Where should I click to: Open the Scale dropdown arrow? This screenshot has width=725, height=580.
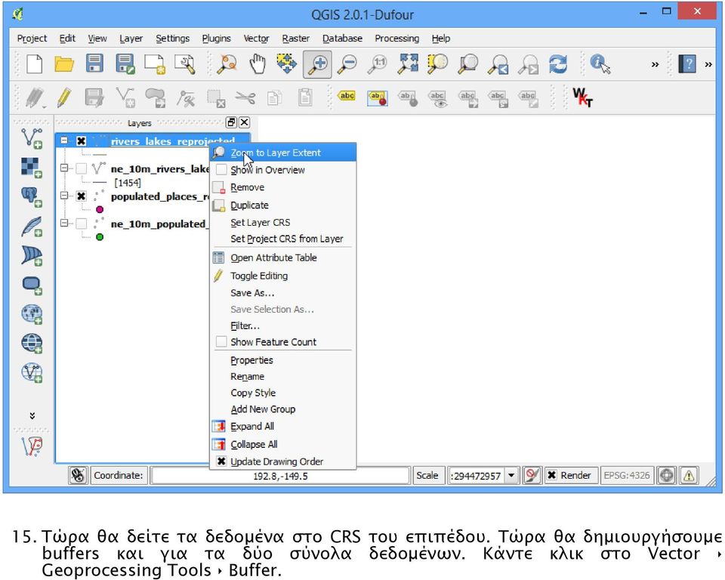coord(511,476)
